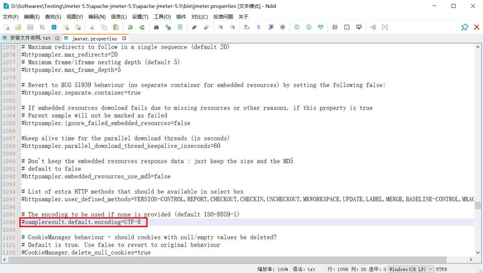The width and height of the screenshot is (483, 273).
Task: Select the jmeter.properties tab
Action: pos(94,39)
